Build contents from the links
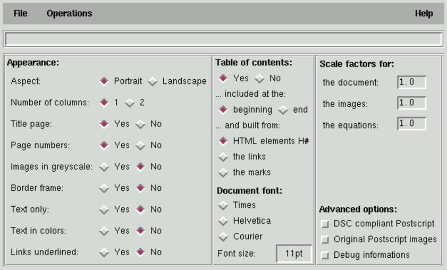 [223, 157]
